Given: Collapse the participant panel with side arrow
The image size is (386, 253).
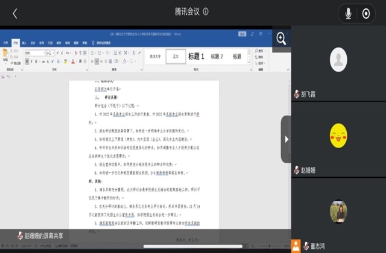Looking at the screenshot, I should pyautogui.click(x=286, y=140).
